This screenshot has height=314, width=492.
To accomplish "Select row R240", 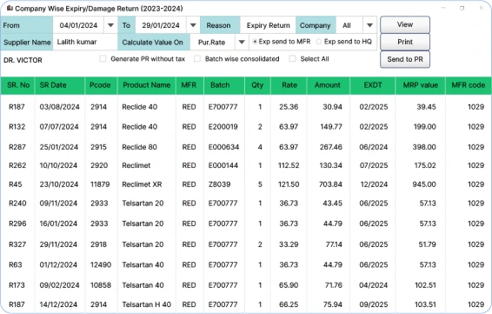I will click(246, 204).
